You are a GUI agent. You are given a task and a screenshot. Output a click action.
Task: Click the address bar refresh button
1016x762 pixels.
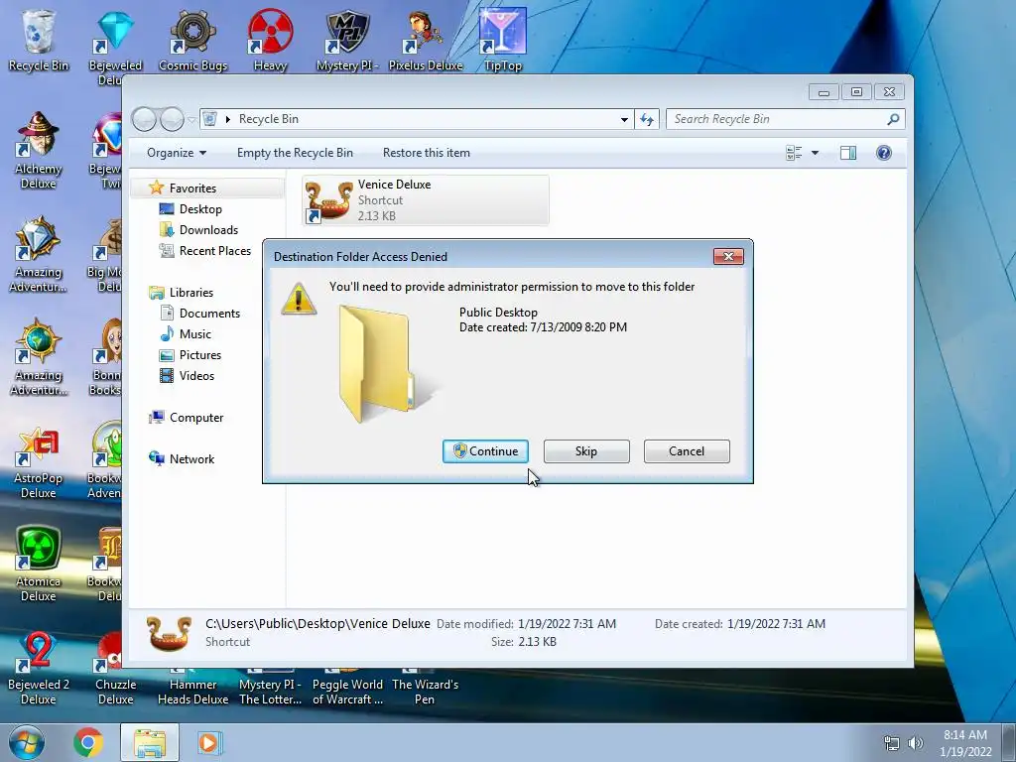(x=647, y=119)
